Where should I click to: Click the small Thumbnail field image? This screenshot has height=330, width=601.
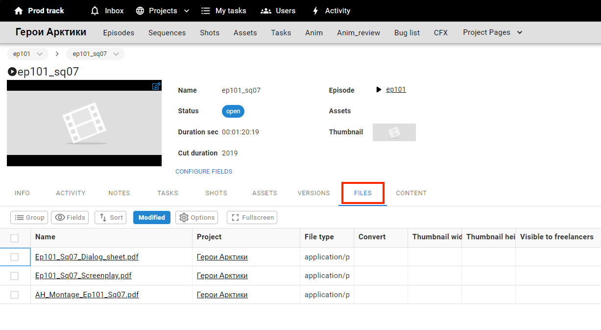pos(394,132)
